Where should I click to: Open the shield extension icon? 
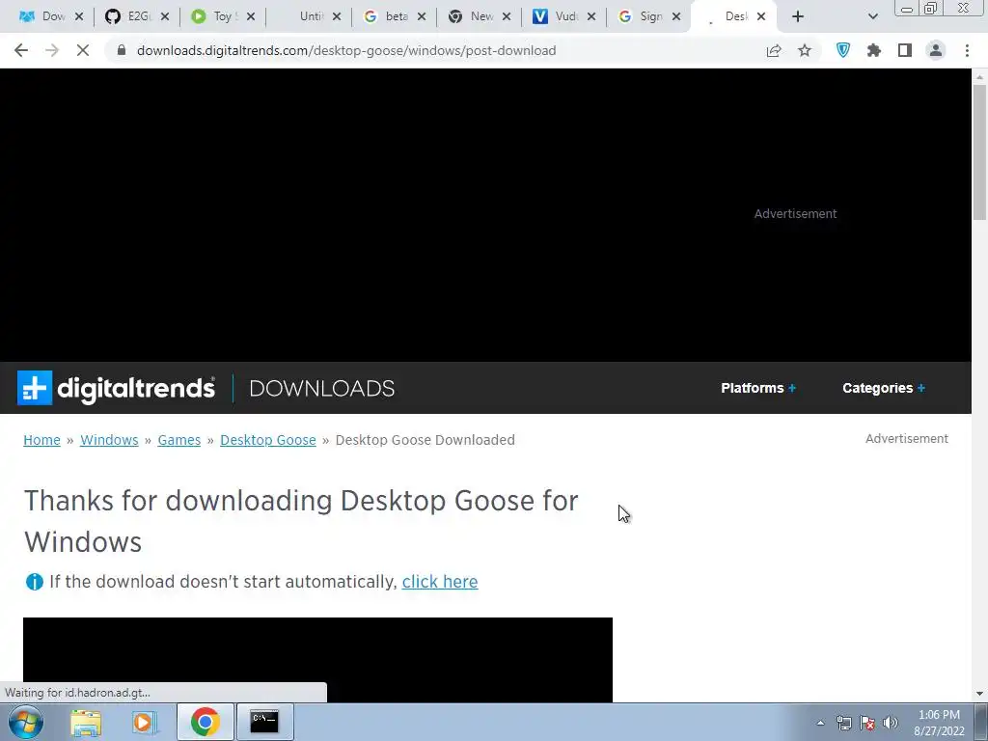pyautogui.click(x=843, y=50)
